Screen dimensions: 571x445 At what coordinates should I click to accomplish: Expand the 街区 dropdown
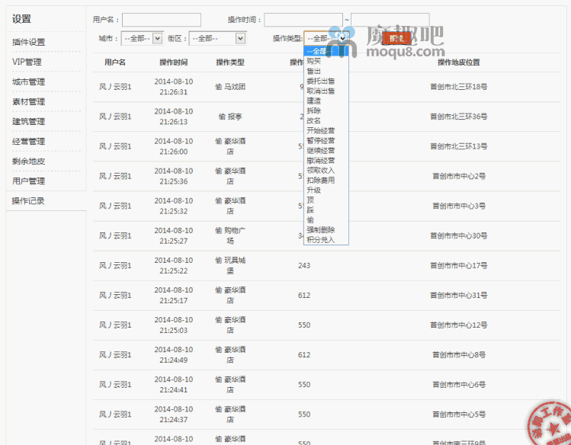pyautogui.click(x=217, y=38)
